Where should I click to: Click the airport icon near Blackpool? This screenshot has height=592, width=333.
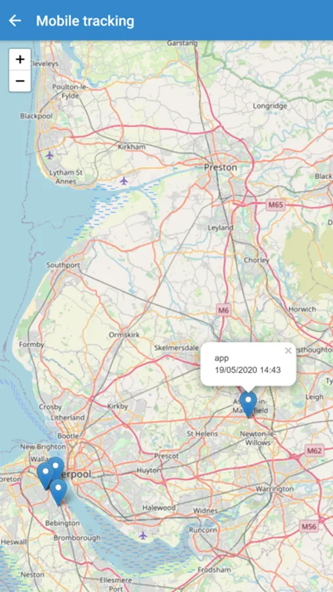49,155
